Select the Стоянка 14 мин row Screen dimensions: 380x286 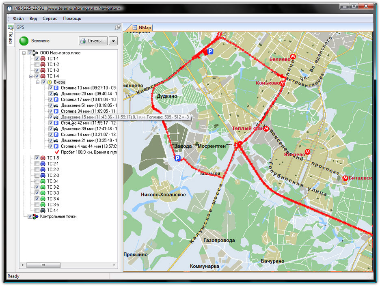tap(89, 135)
